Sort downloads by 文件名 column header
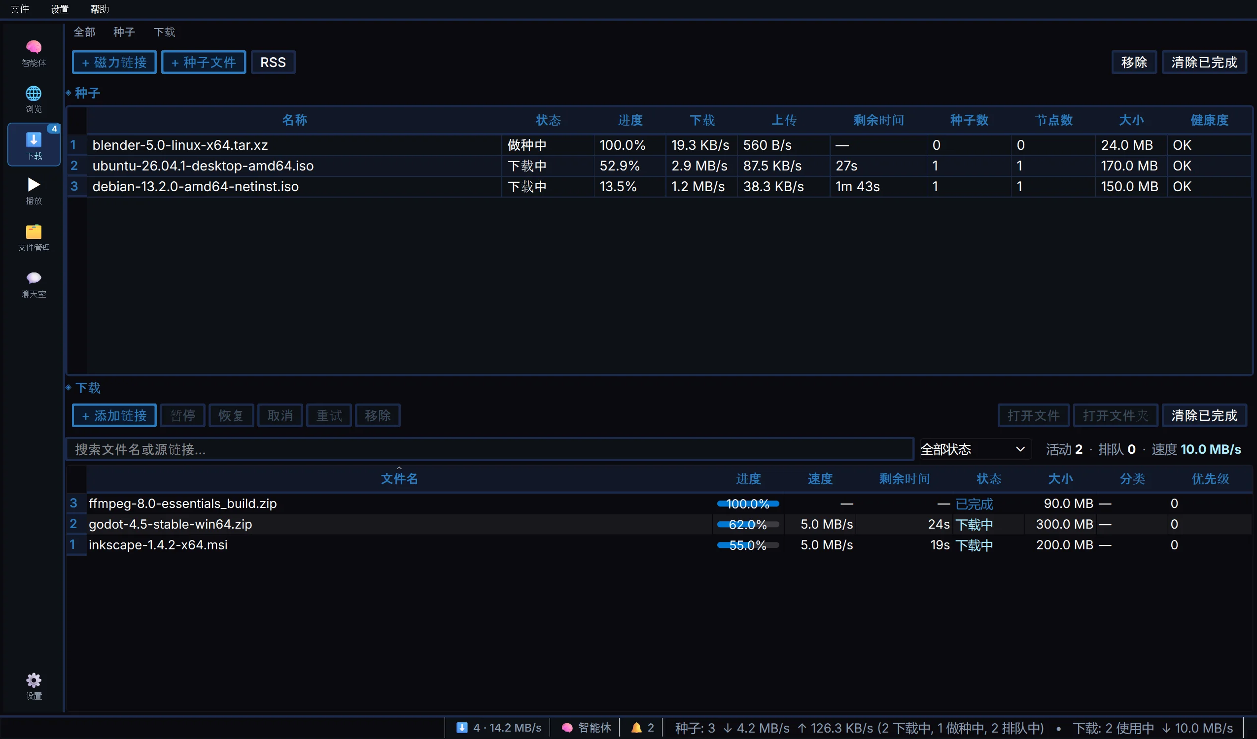 (x=399, y=479)
